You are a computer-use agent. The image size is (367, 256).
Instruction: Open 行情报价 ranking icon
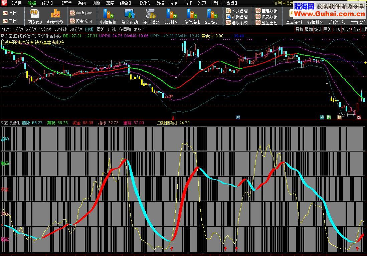pos(108,14)
